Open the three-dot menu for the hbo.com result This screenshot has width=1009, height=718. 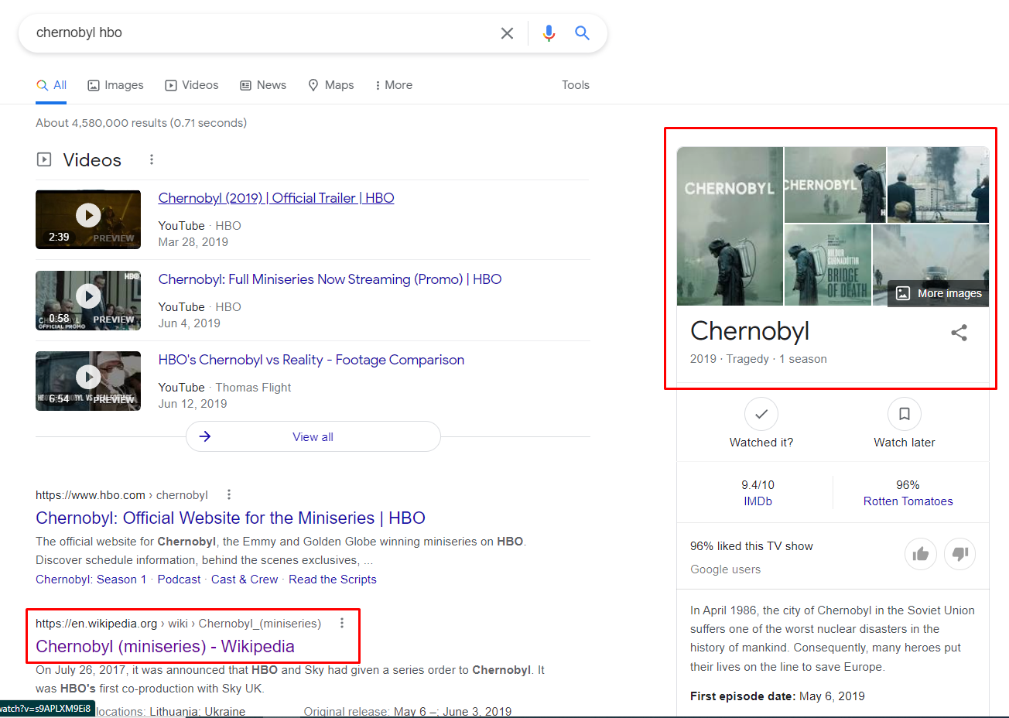click(x=229, y=494)
